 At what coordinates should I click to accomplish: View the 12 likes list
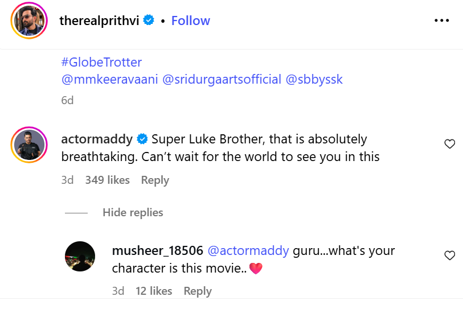click(x=154, y=291)
